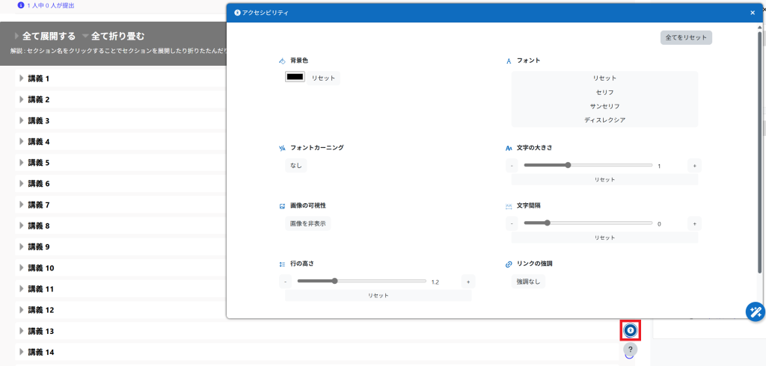
Task: Open the black background color swatch
Action: (x=295, y=77)
